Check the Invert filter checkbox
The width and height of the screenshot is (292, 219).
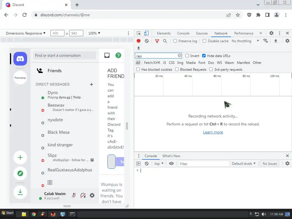(187, 56)
